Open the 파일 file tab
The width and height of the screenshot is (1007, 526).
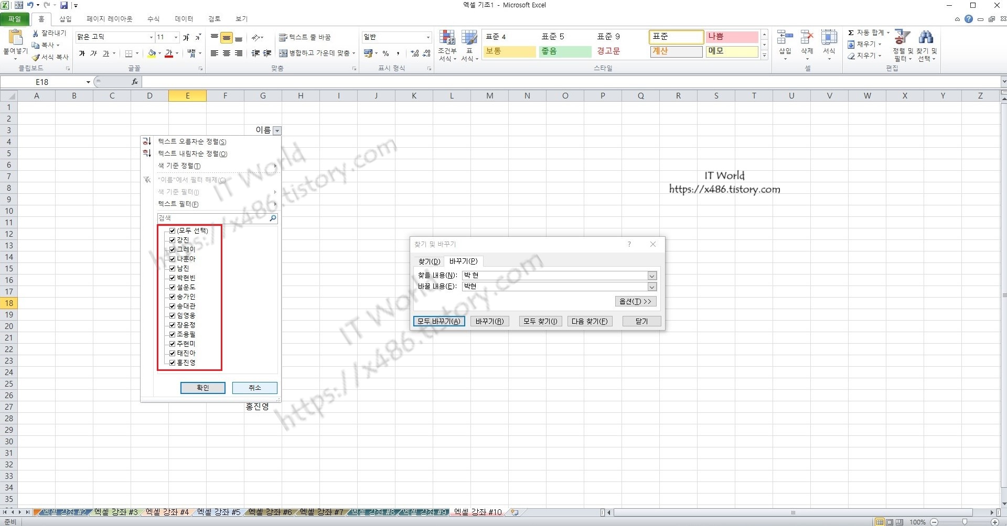[15, 19]
